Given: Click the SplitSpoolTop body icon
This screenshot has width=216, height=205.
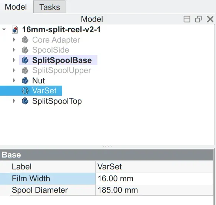Looking at the screenshot, I should pos(25,101).
